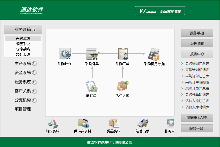
Task: Select 销售系统 in the sidebar submenu
Action: tap(23, 44)
